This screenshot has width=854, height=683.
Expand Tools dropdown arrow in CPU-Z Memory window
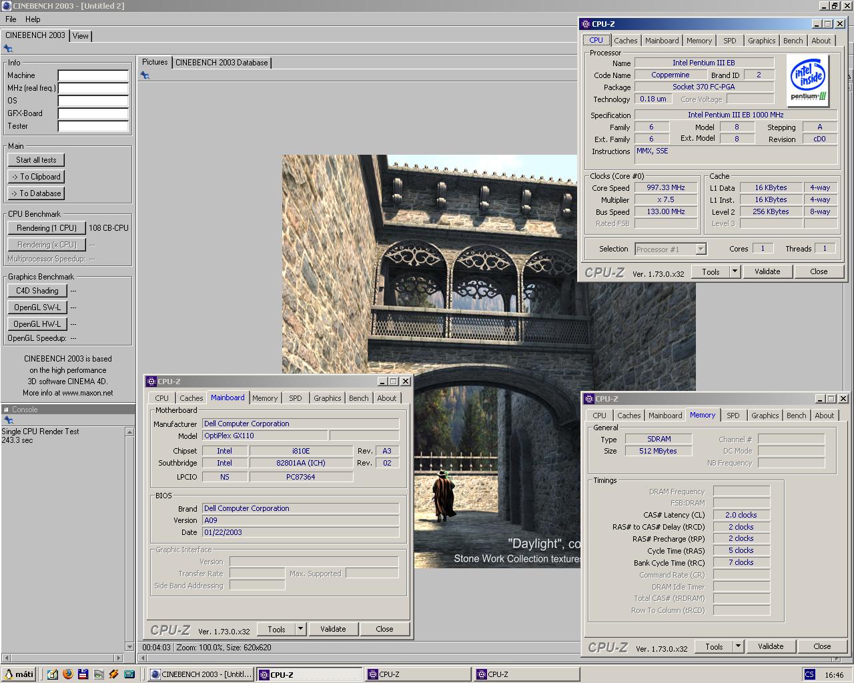(x=738, y=646)
